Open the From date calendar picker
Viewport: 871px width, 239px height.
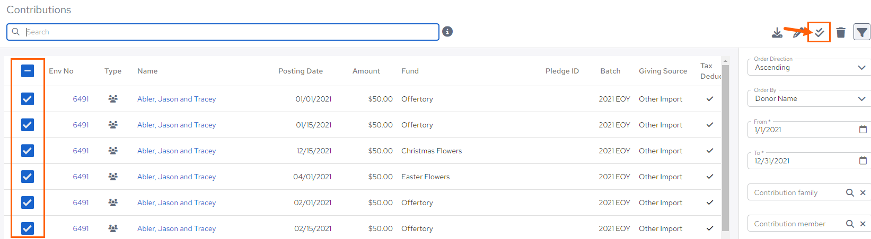coord(863,130)
